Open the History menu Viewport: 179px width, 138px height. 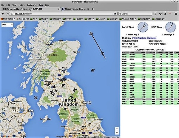coord(21,5)
